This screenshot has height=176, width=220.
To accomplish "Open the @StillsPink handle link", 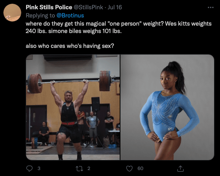I will coord(88,7).
